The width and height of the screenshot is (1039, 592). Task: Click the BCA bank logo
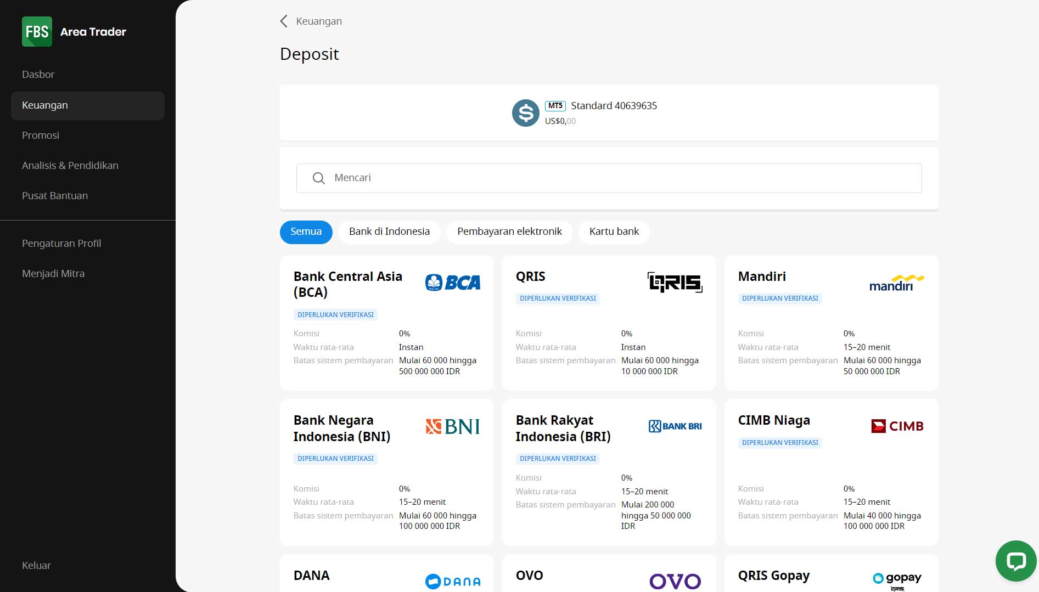(453, 283)
